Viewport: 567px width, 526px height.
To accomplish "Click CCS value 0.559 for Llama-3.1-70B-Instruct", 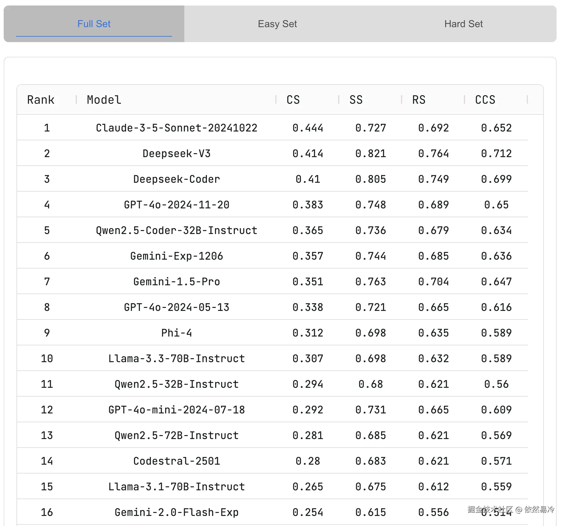I will pyautogui.click(x=497, y=487).
